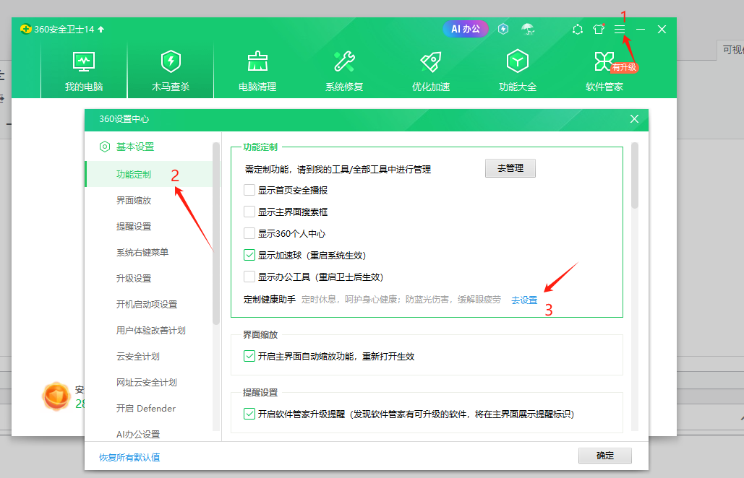Open the 优化加速 tab
This screenshot has width=744, height=478.
click(431, 71)
